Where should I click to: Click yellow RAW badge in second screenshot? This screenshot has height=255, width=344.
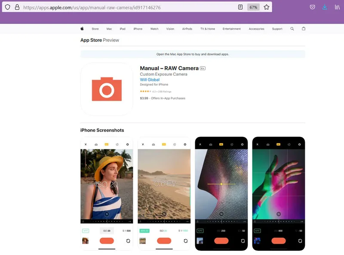[x=164, y=144]
